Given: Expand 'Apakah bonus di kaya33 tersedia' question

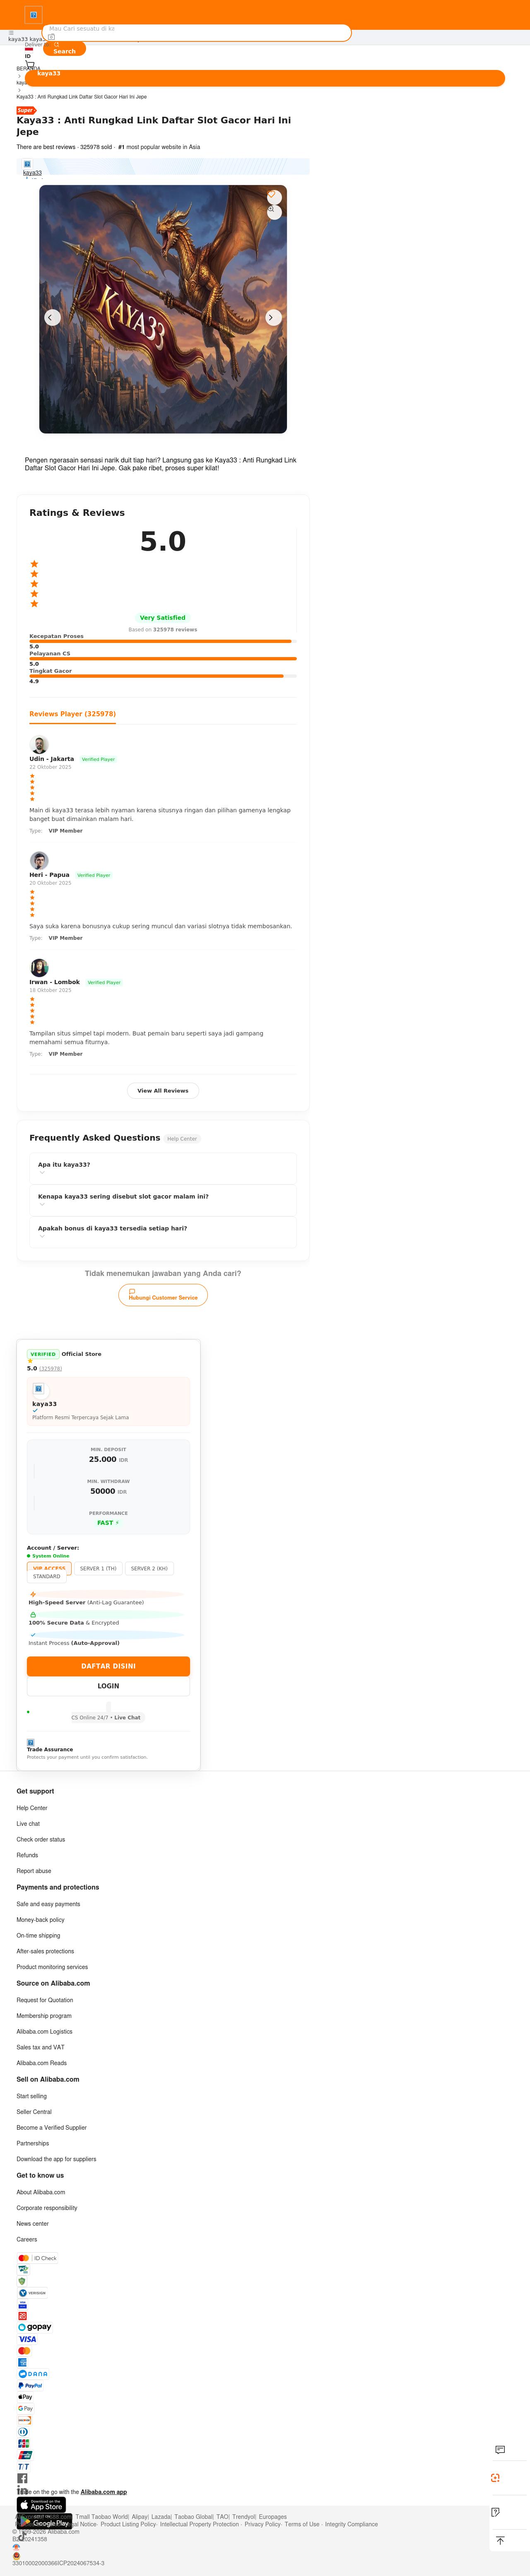Looking at the screenshot, I should point(163,1232).
